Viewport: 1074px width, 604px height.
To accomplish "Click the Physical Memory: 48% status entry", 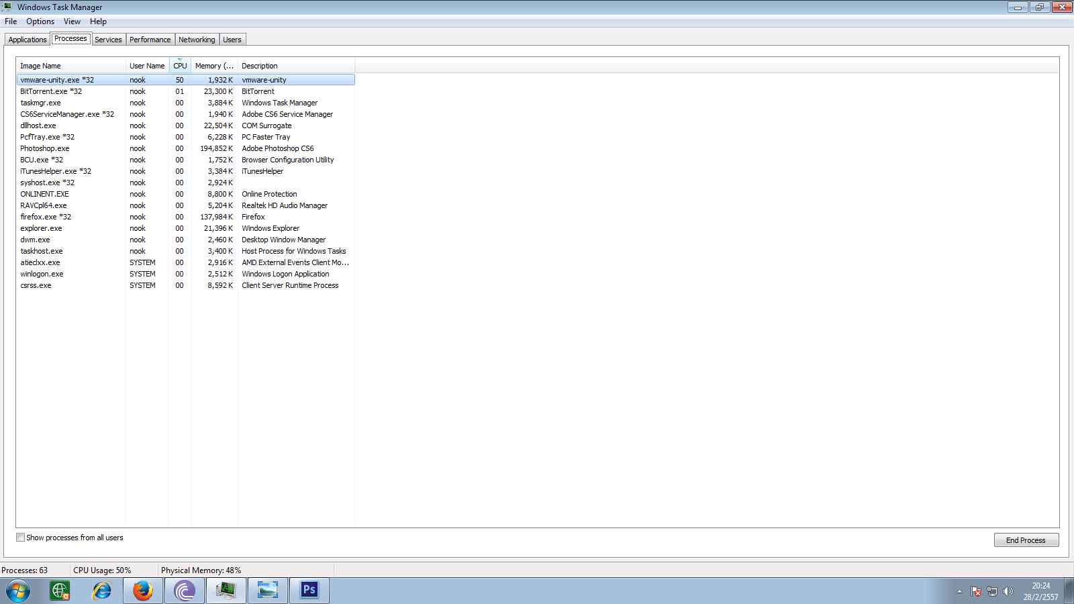I will [201, 570].
